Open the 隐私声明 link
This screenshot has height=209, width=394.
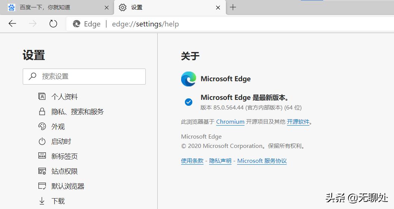click(x=220, y=161)
